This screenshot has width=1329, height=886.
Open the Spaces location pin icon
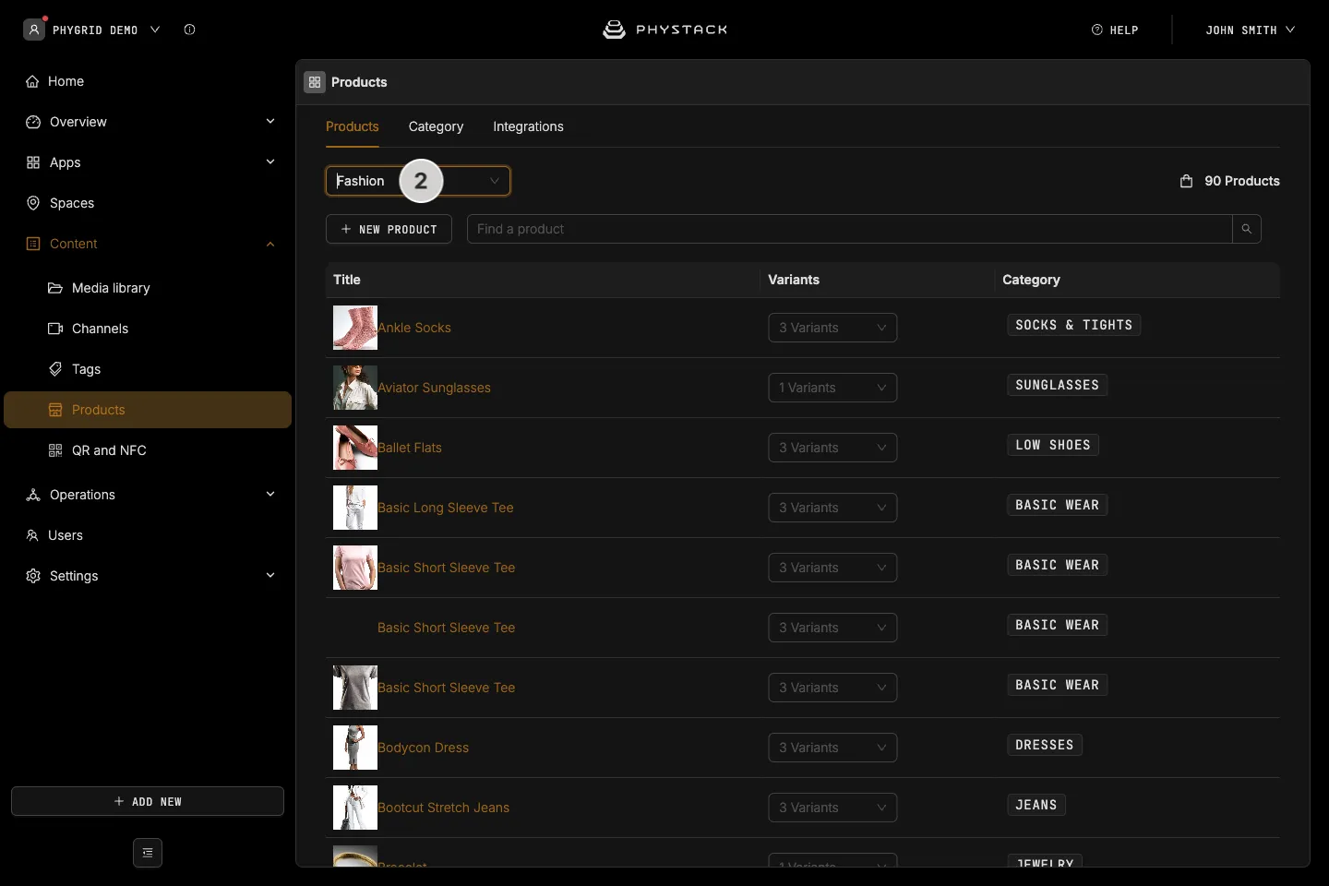[x=33, y=203]
